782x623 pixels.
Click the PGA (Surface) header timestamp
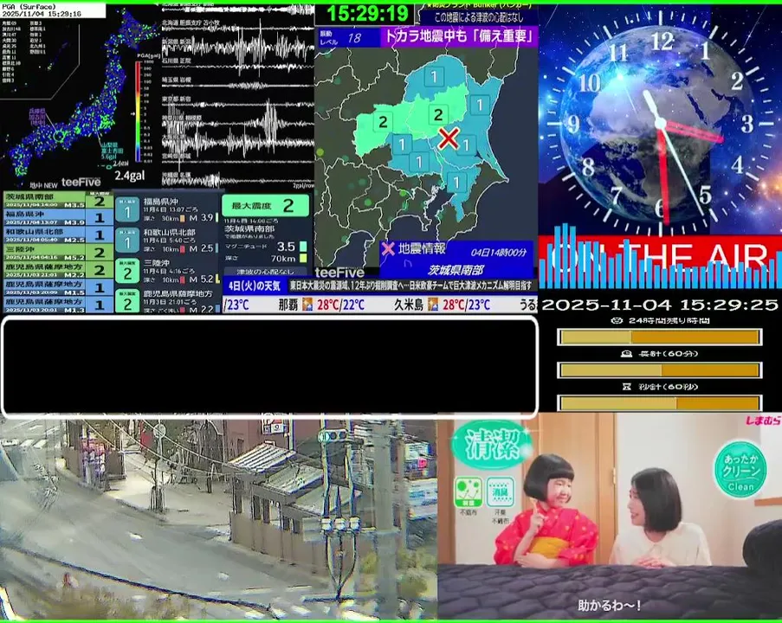point(52,10)
